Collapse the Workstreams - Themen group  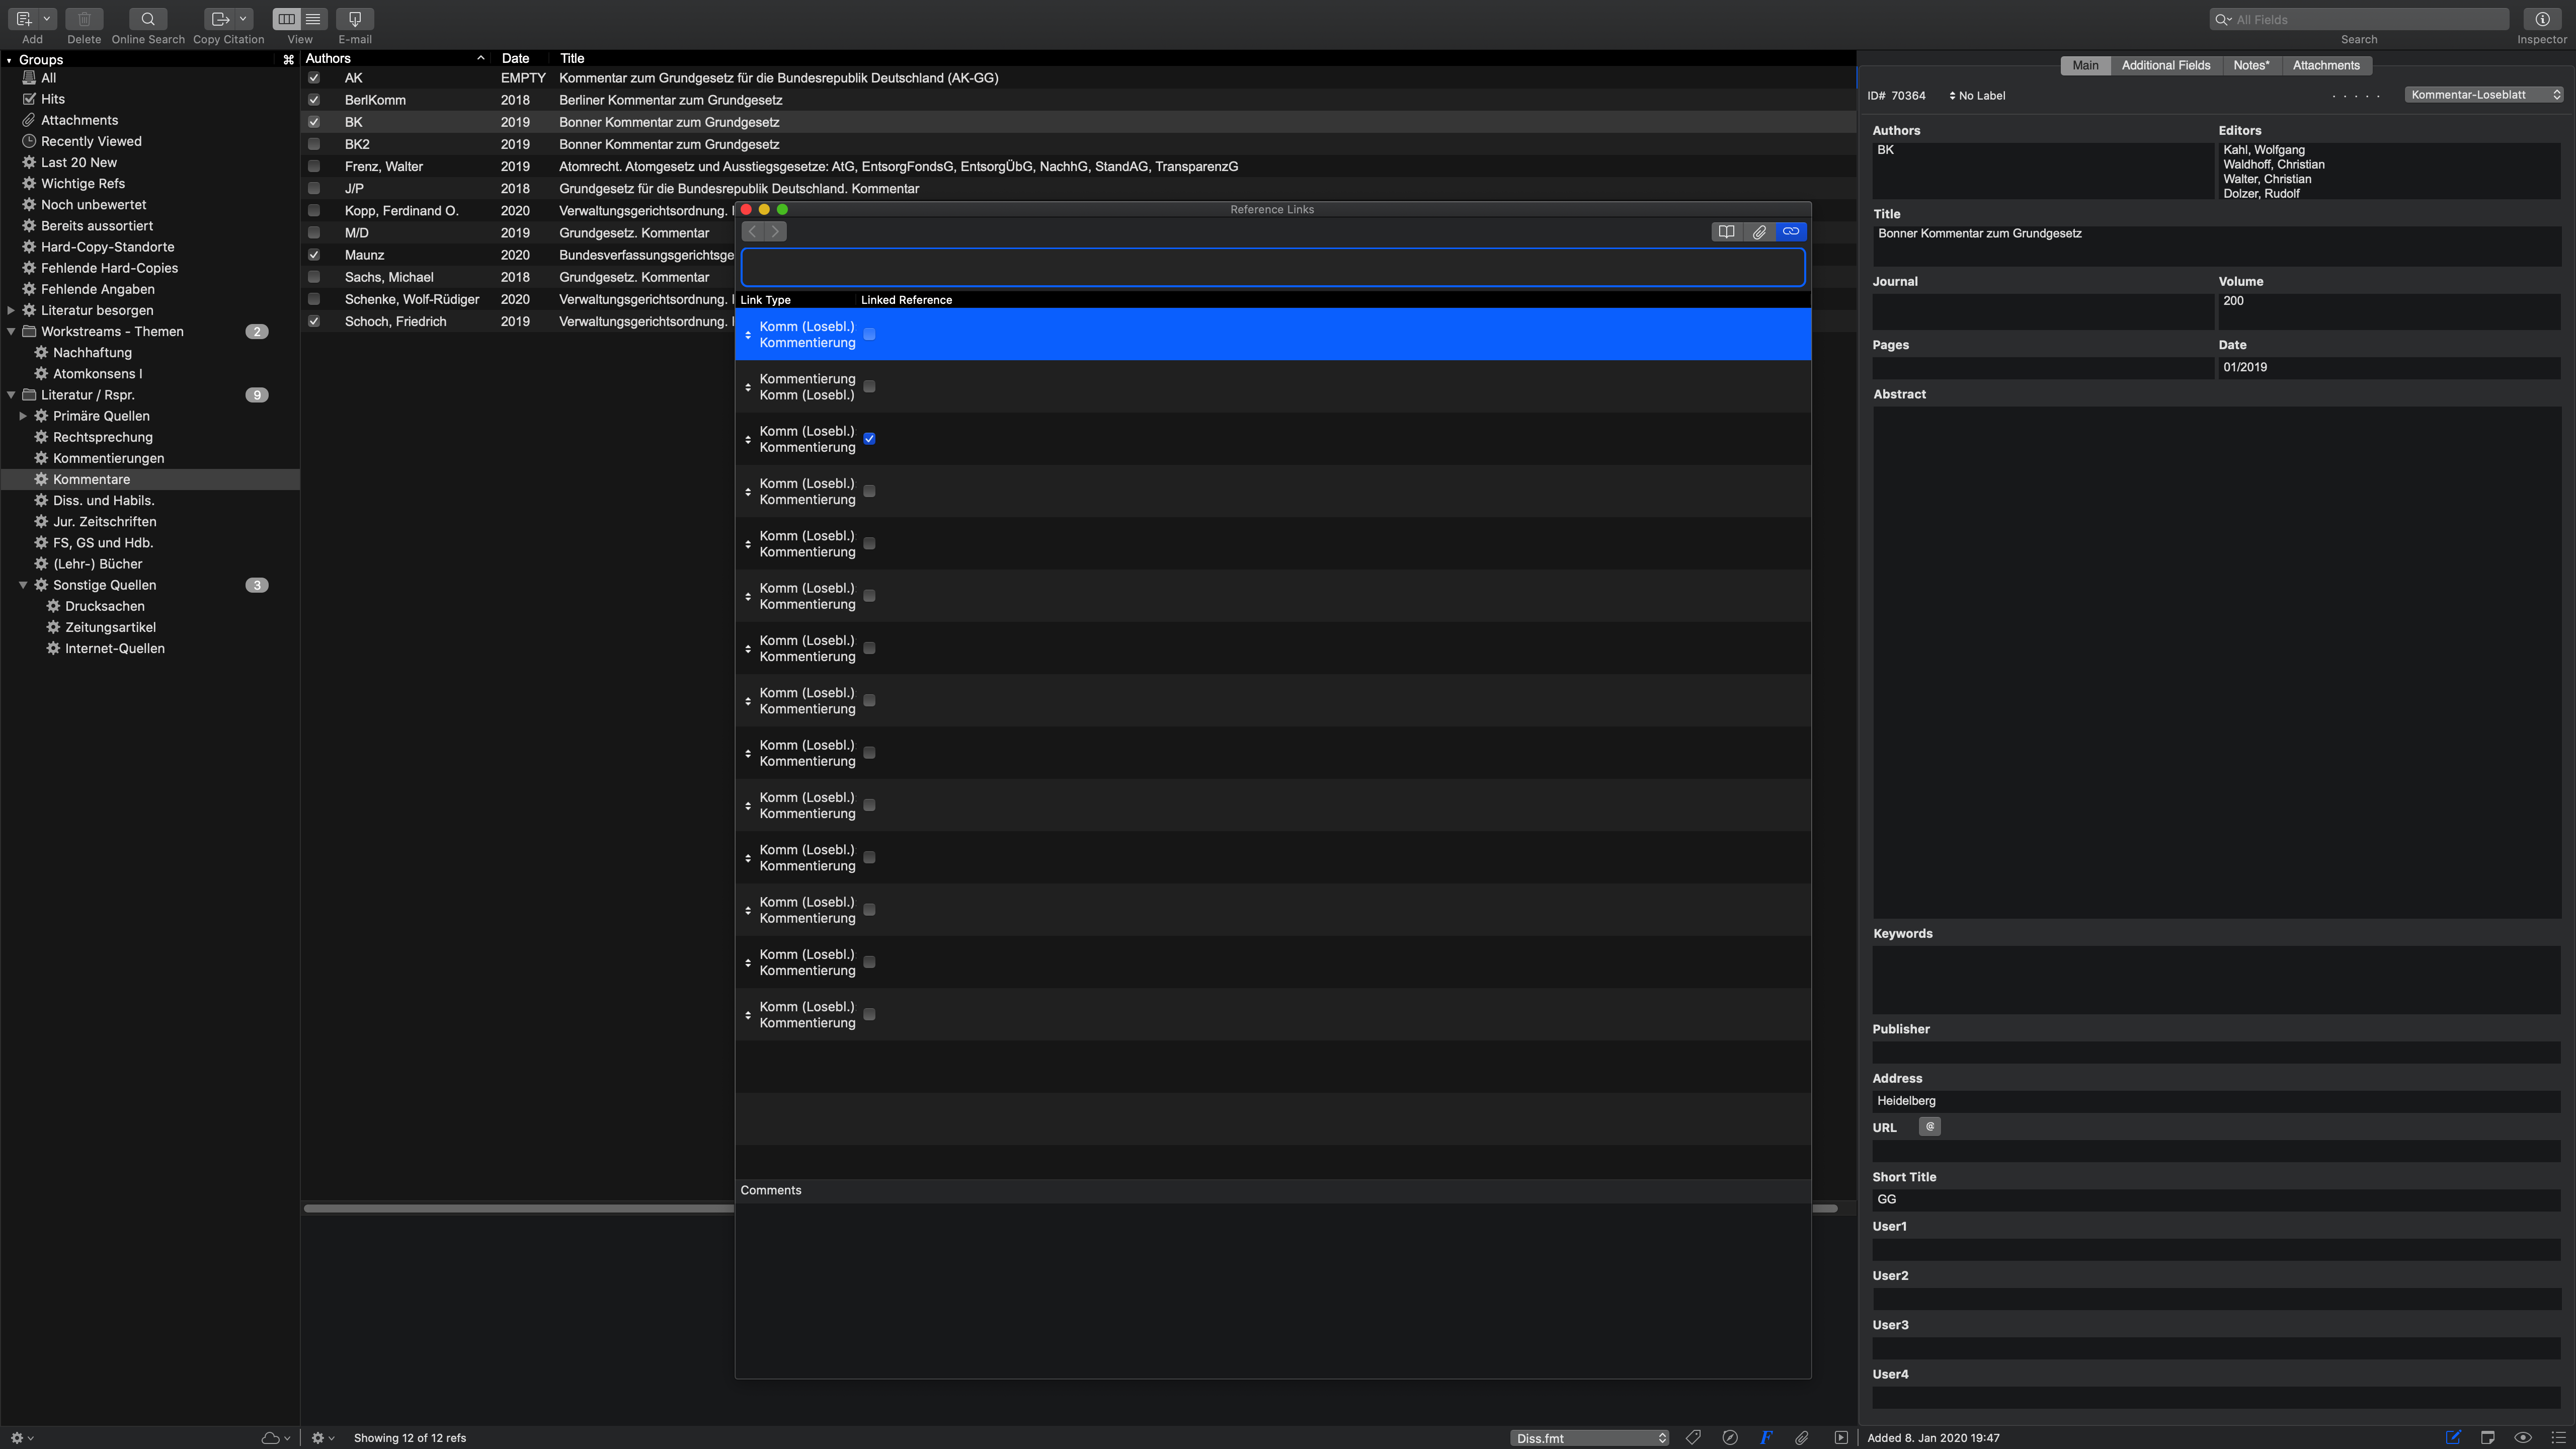pos(11,331)
